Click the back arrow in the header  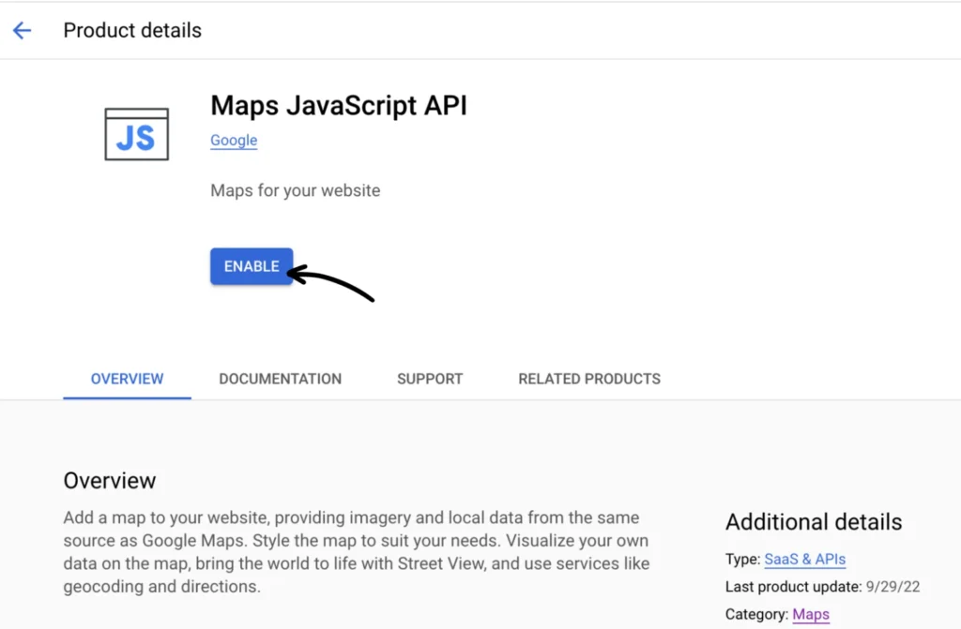(x=22, y=30)
